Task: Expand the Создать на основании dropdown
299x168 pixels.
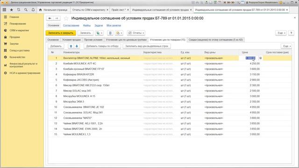Action: 100,33
